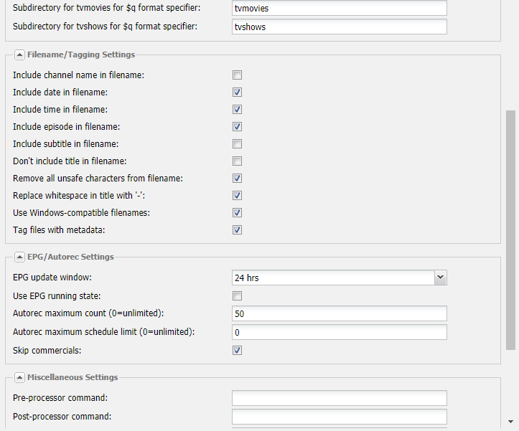Toggle Remove all unsafe characters checkbox
Screen dimensions: 519x431
point(237,179)
